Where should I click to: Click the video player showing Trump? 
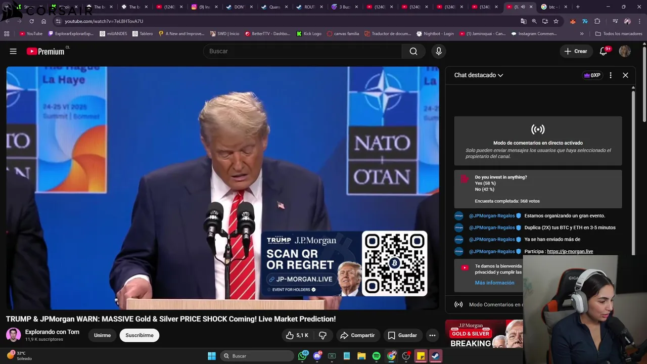222,188
